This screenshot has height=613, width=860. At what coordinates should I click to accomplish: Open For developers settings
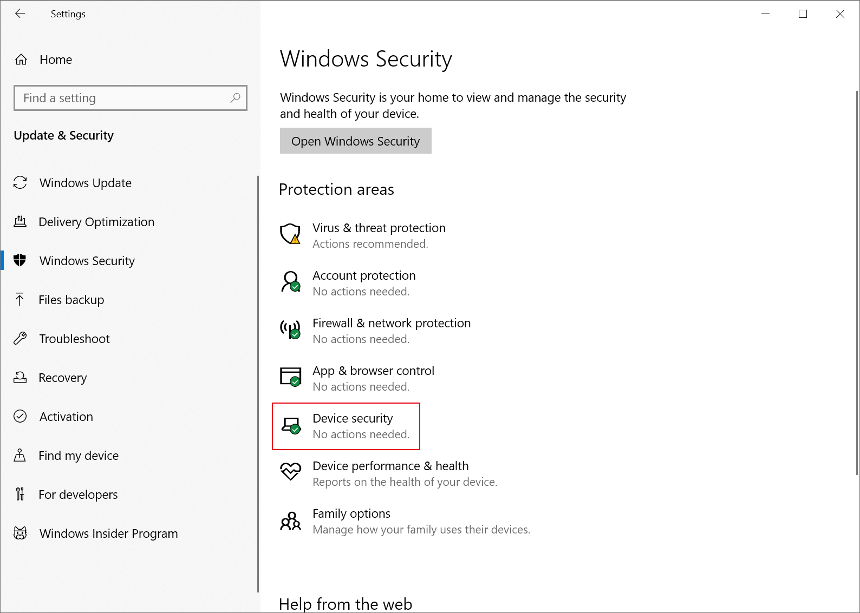pos(78,495)
